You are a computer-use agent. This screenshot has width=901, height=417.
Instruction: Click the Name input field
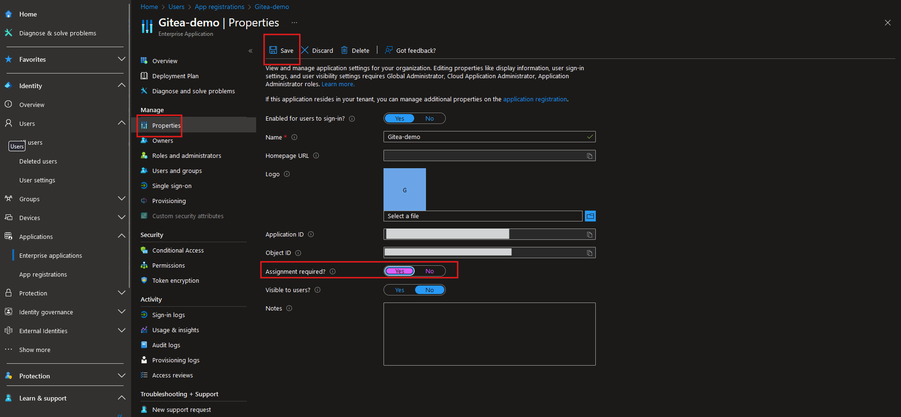click(490, 137)
